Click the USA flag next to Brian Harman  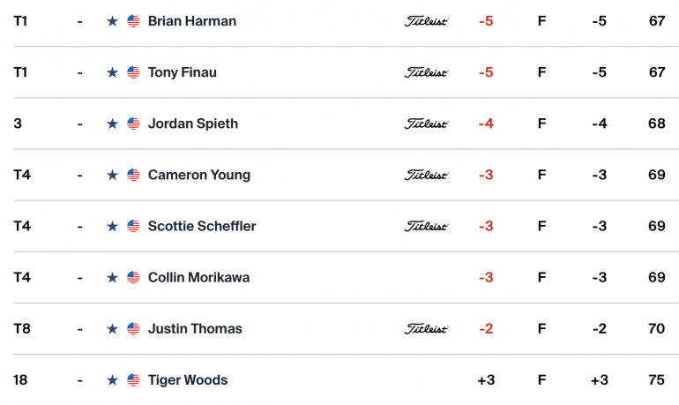coord(133,21)
